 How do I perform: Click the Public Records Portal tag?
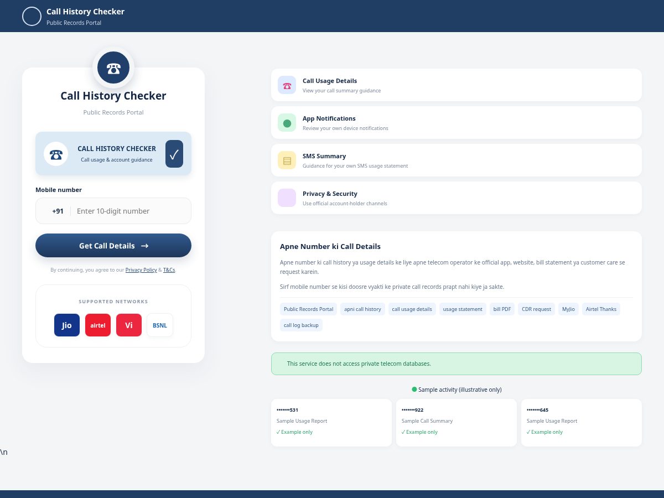coord(308,309)
